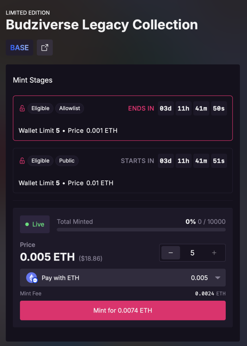Image resolution: width=247 pixels, height=346 pixels.
Task: Click the Total Minted progress bar
Action: 141,230
